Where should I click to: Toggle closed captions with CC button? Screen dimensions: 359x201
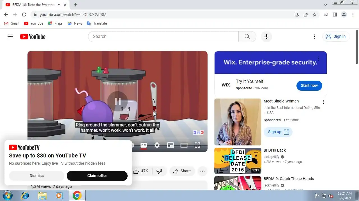(144, 145)
